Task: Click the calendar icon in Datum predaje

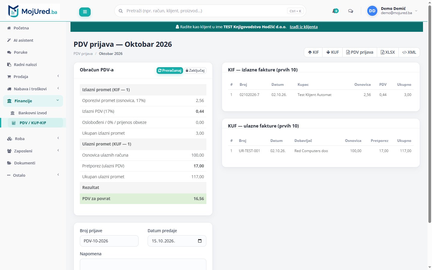Action: (x=200, y=241)
